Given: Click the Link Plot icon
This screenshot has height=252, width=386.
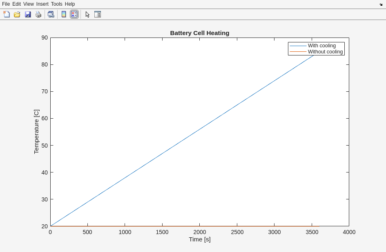Looking at the screenshot, I should 51,14.
